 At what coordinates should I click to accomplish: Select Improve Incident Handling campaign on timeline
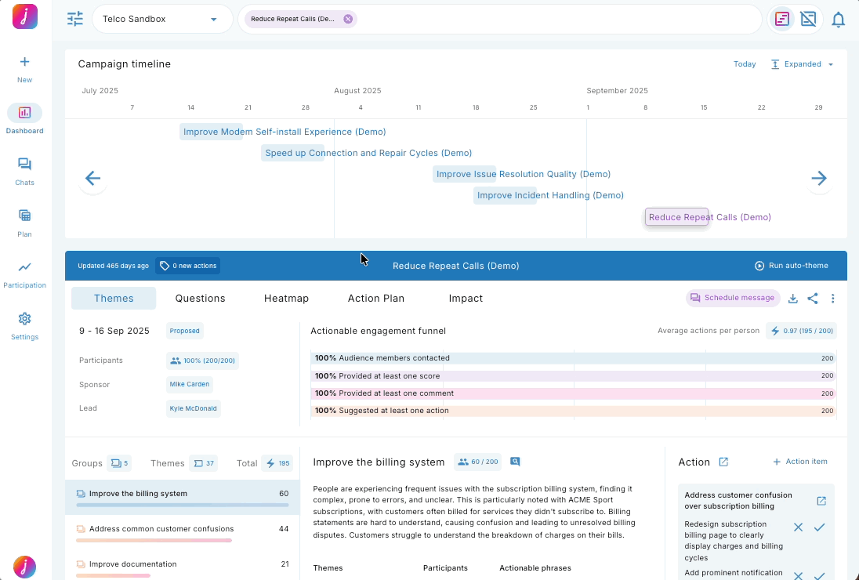(x=549, y=195)
